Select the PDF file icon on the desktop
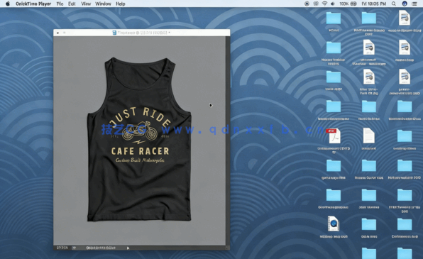The width and height of the screenshot is (423, 259). (334, 136)
